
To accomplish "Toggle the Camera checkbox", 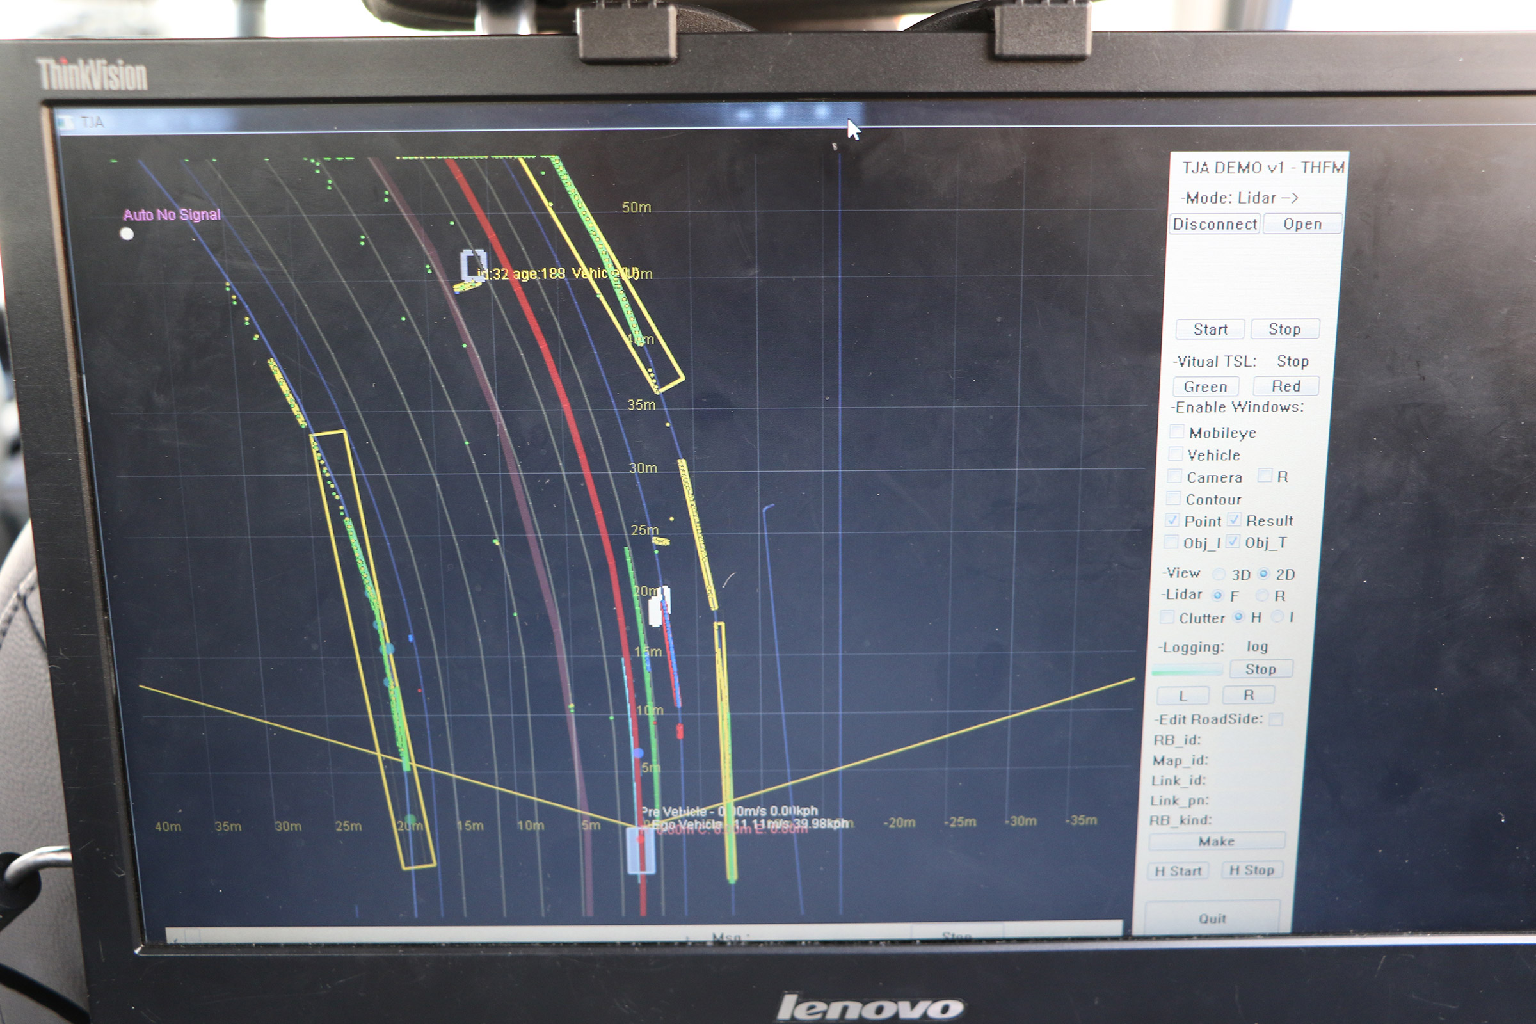I will (1174, 476).
